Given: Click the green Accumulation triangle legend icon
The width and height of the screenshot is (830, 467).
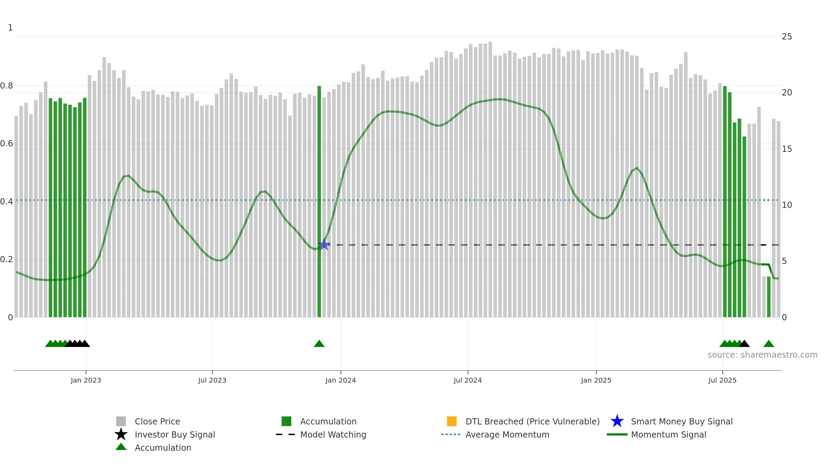Looking at the screenshot, I should pyautogui.click(x=121, y=447).
